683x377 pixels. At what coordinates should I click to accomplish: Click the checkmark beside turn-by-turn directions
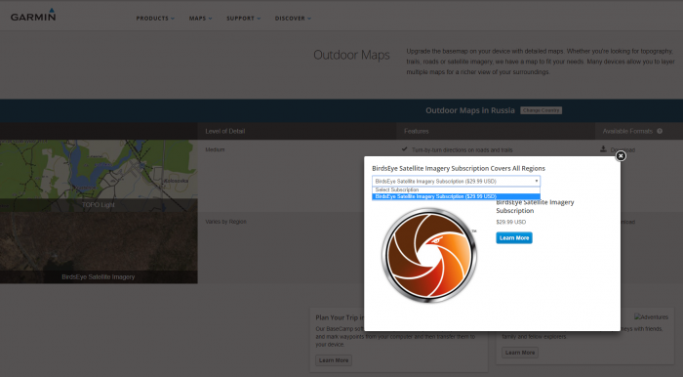coord(405,149)
